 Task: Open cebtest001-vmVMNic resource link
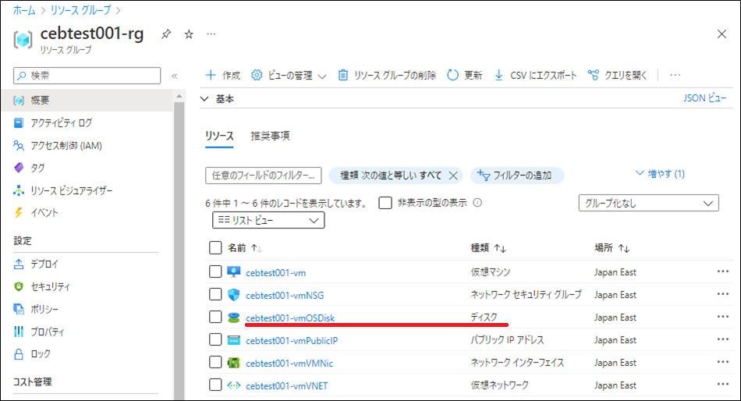click(x=289, y=364)
